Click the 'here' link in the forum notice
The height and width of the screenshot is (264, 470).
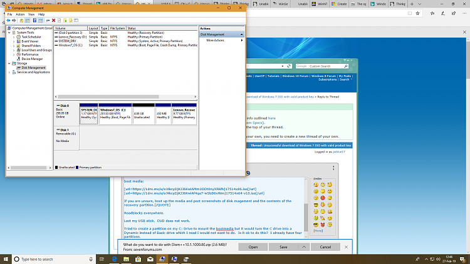[272, 118]
